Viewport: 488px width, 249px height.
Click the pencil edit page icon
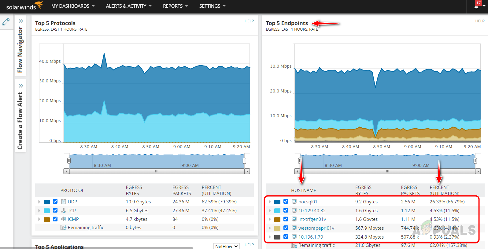(x=6, y=22)
